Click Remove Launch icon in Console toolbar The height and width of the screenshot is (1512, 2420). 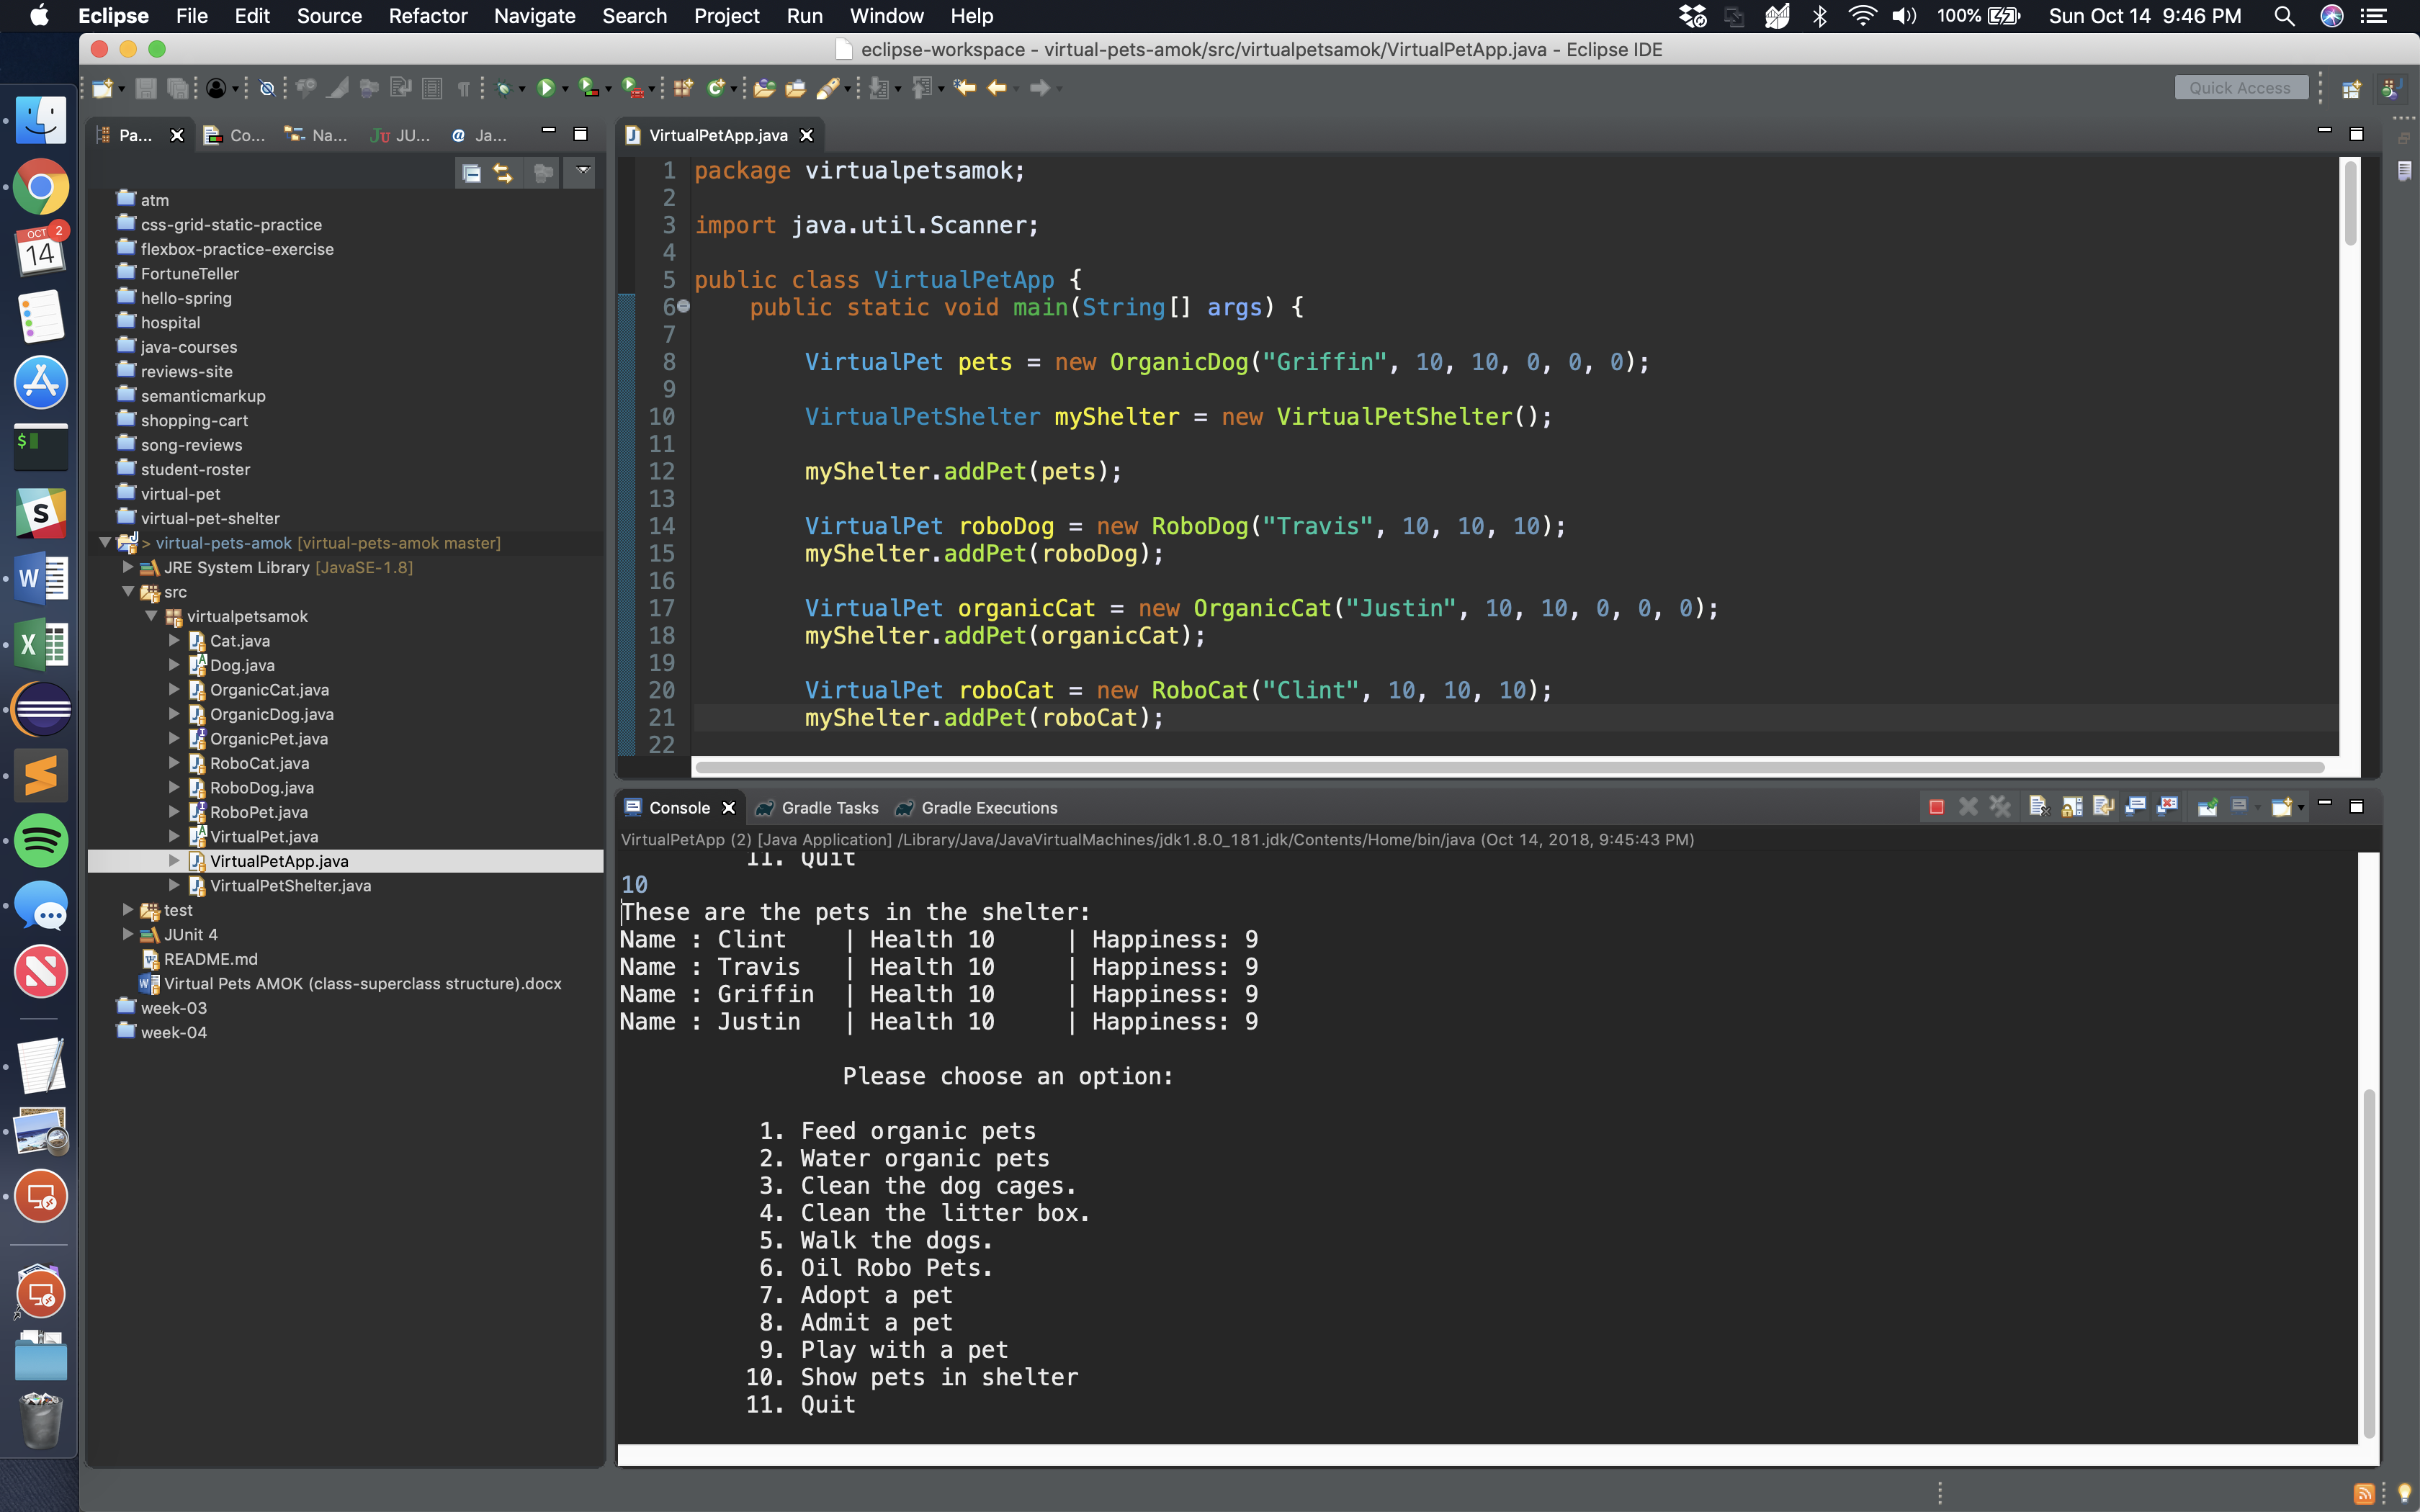(x=1968, y=807)
